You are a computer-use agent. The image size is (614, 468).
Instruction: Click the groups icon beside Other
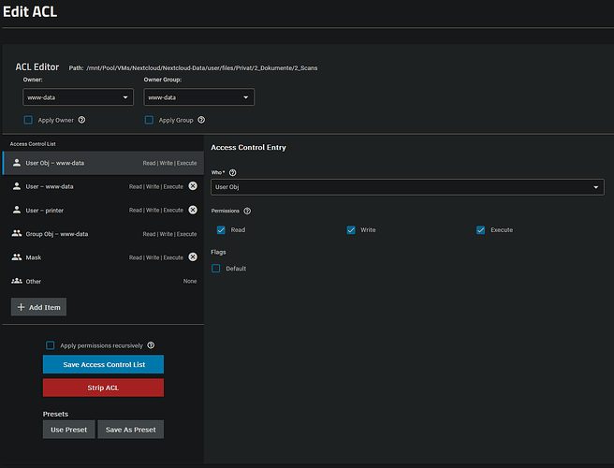tap(17, 281)
